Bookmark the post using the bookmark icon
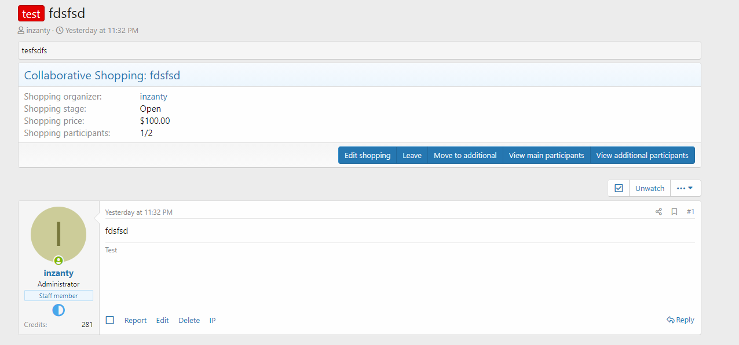The image size is (739, 345). (x=674, y=212)
